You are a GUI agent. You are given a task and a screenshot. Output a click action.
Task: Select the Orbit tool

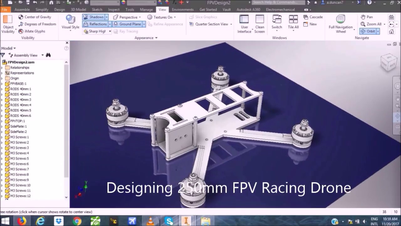coord(368,31)
